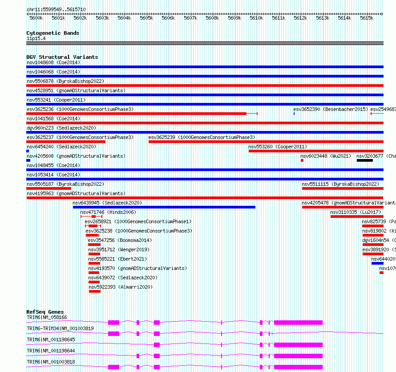
Task: Open the nsv819802 variant label
Action: pos(379,231)
